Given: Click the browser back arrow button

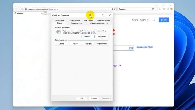Looking at the screenshot, I should click(16, 9).
